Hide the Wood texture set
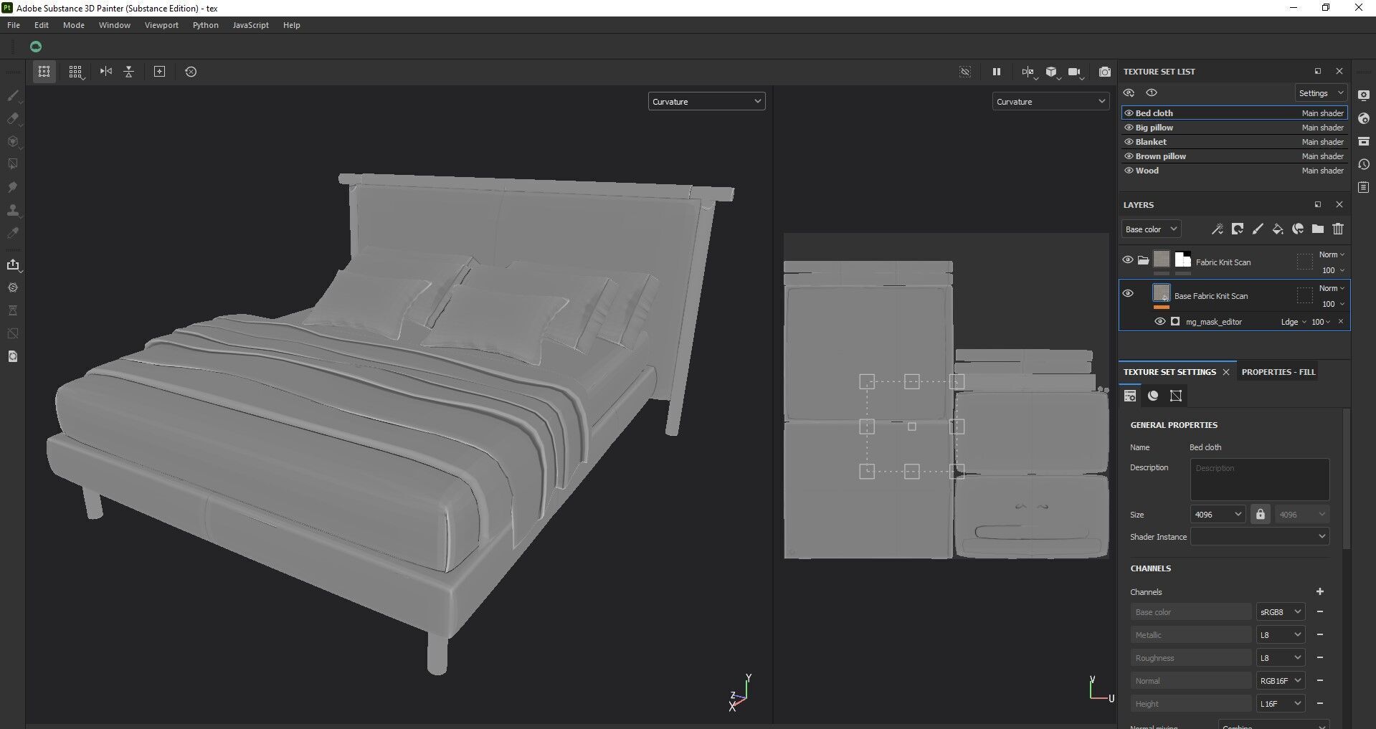This screenshot has height=729, width=1376. [1129, 171]
